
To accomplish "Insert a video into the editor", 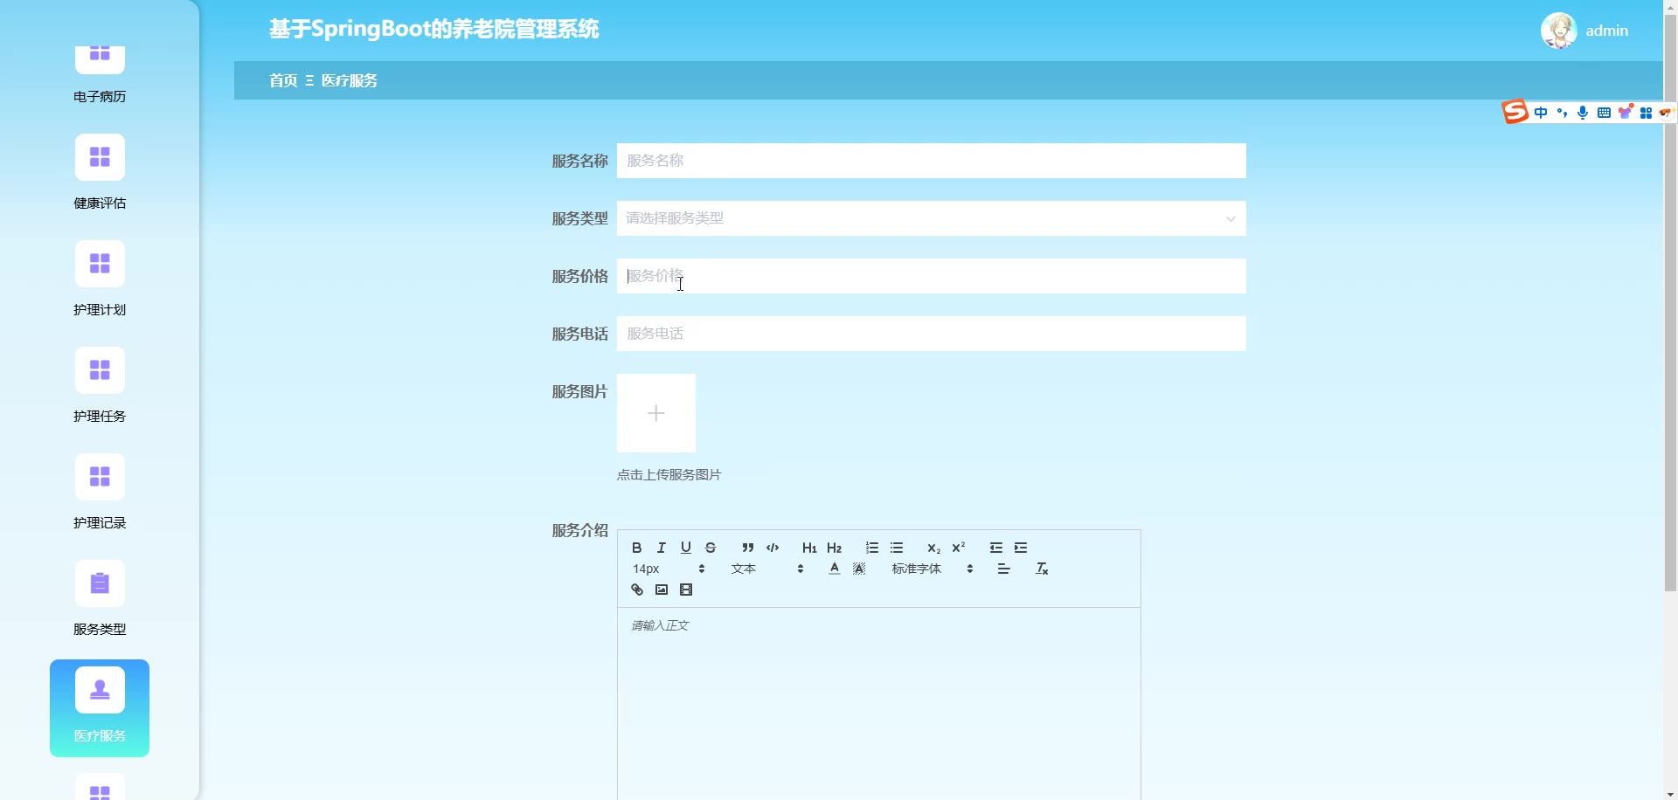I will click(x=686, y=590).
